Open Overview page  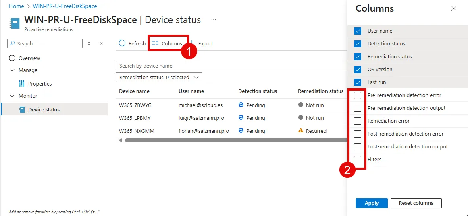point(29,58)
